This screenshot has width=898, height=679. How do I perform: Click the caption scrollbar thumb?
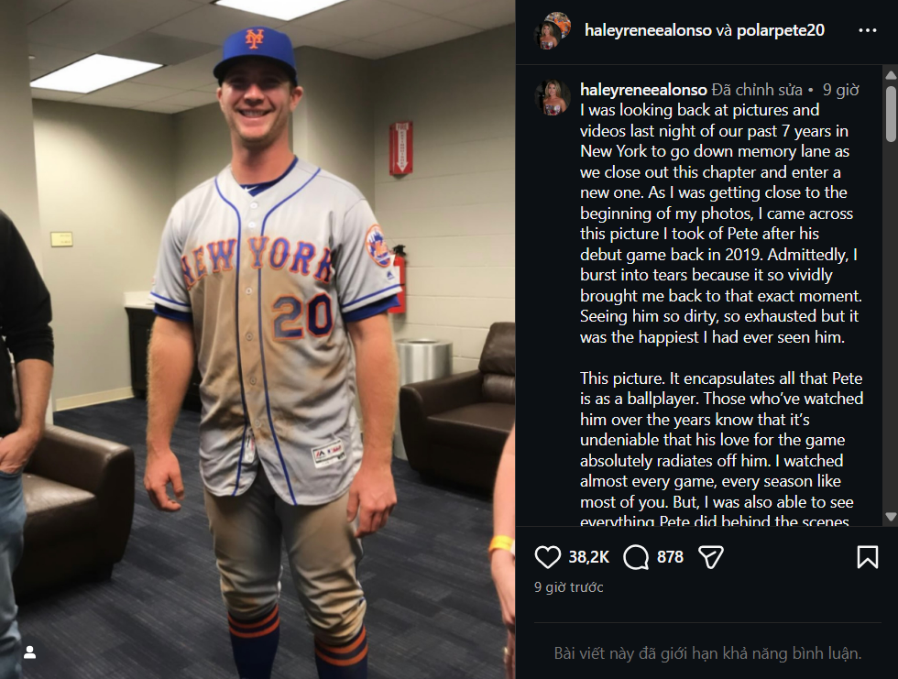(x=891, y=114)
